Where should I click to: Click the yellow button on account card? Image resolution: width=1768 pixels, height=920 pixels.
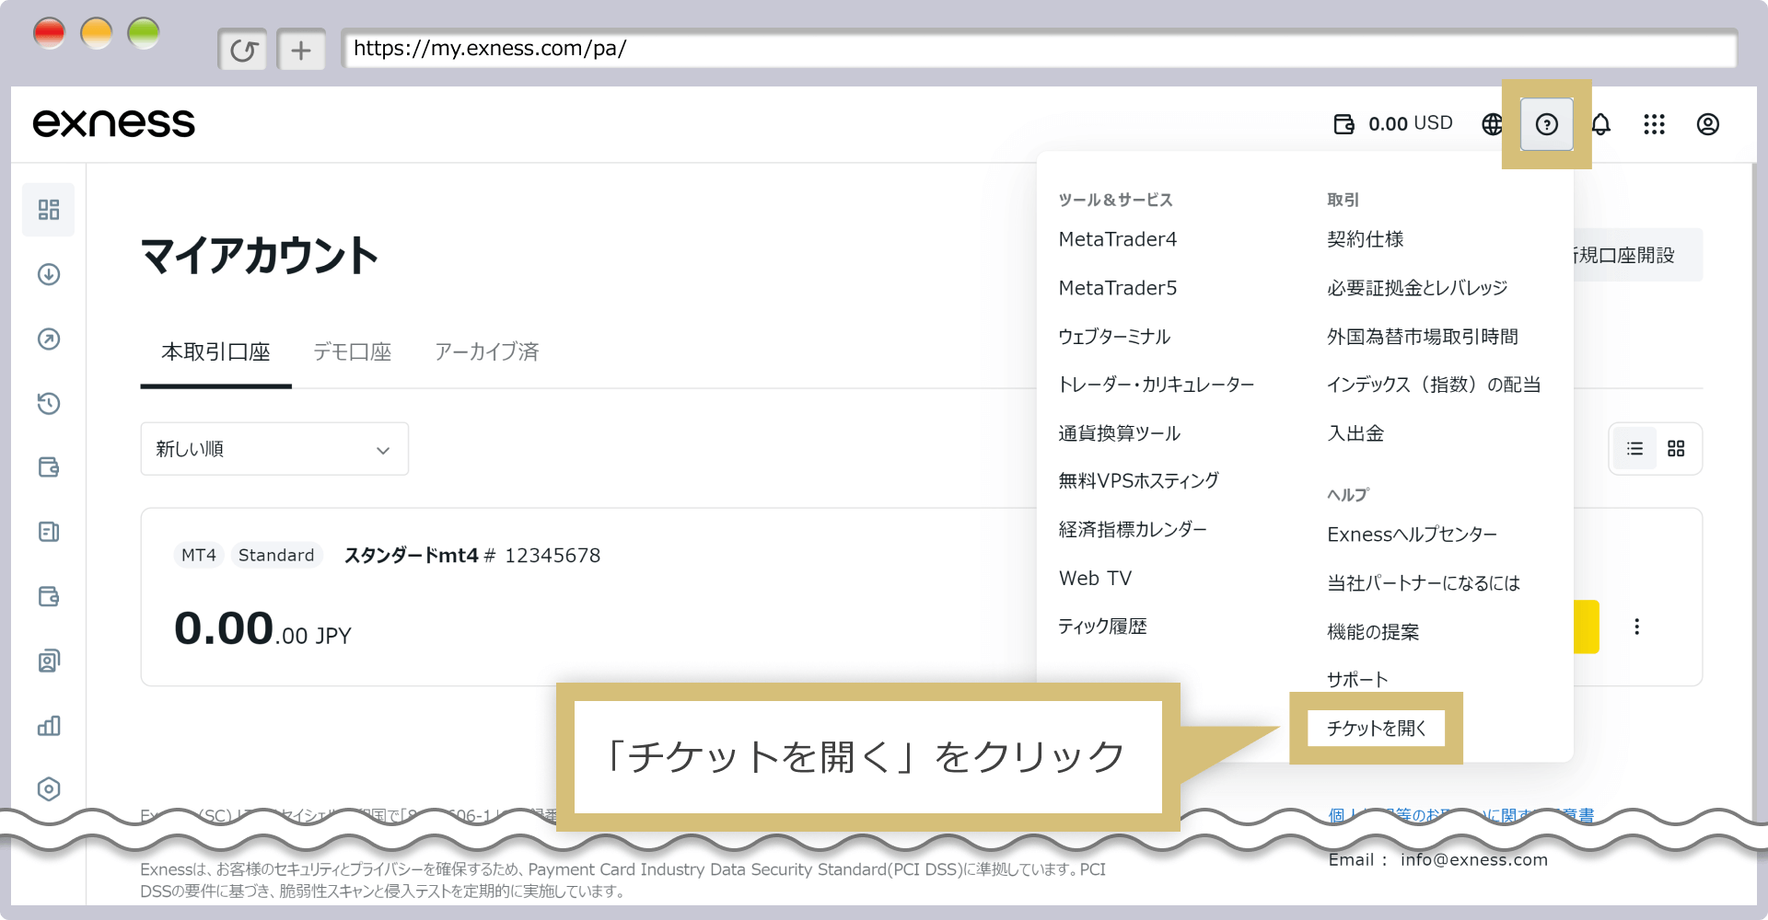pos(1586,627)
